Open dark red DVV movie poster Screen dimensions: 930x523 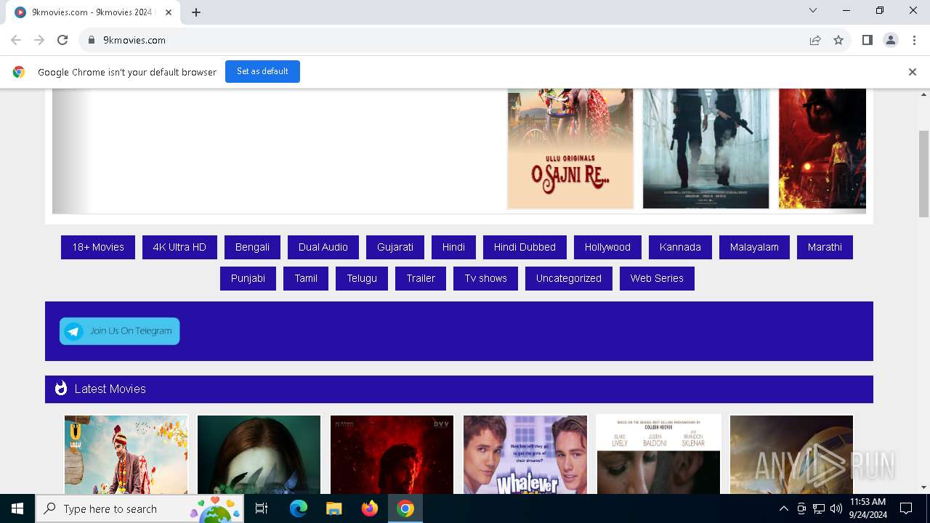click(x=392, y=454)
